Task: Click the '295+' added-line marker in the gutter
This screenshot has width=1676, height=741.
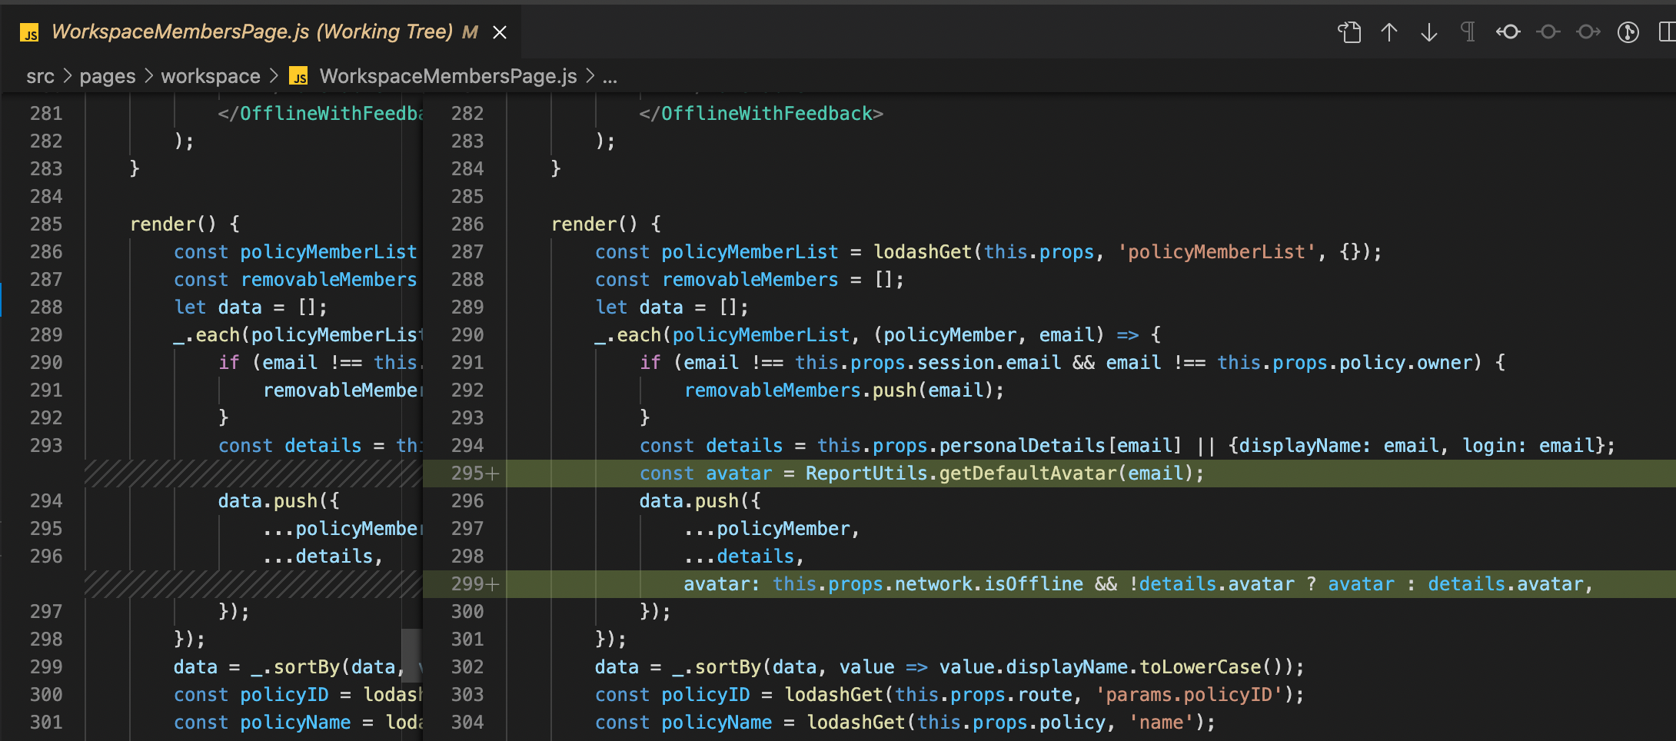Action: [x=475, y=474]
